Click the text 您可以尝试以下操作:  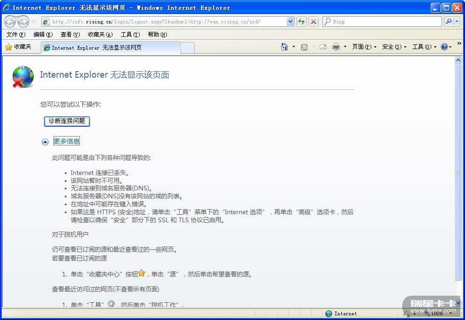(x=71, y=104)
